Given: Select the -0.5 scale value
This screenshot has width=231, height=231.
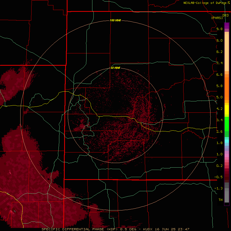Looking at the screenshot, I should tap(218, 177).
